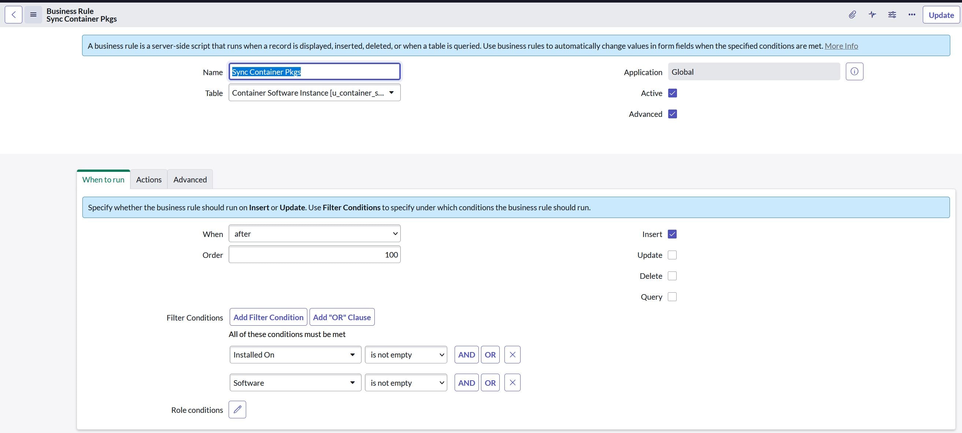The width and height of the screenshot is (962, 433).
Task: Enable the Update trigger checkbox
Action: pos(672,255)
